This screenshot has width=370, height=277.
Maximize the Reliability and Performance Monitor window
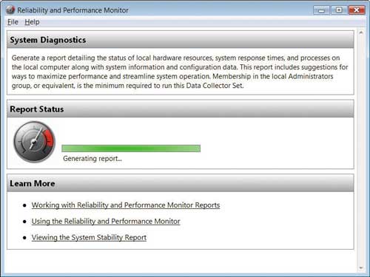tap(339, 10)
